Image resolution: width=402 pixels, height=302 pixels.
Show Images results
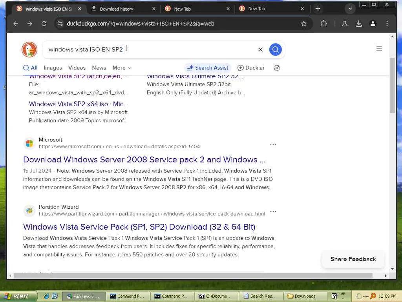pos(53,68)
